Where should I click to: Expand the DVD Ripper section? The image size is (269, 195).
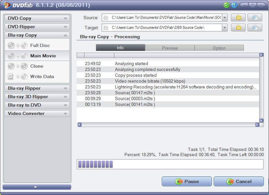37,27
